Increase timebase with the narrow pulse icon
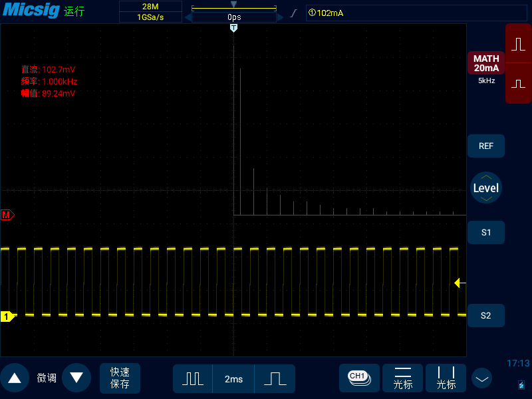This screenshot has width=532, height=399. point(193,378)
